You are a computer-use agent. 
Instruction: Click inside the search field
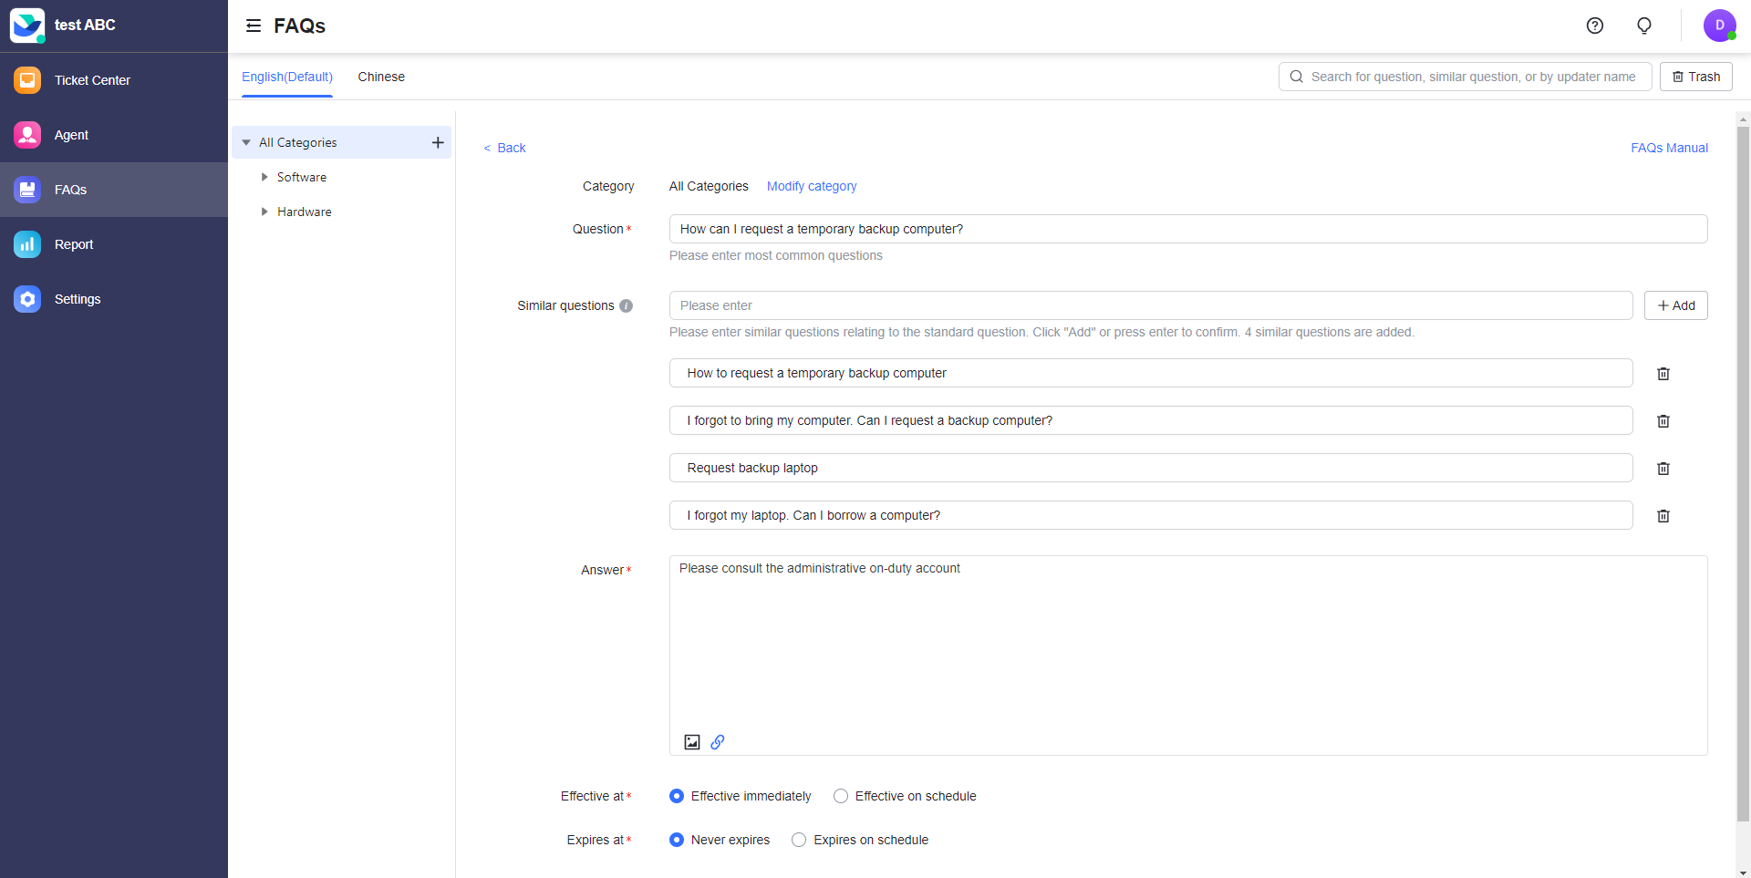tap(1459, 77)
